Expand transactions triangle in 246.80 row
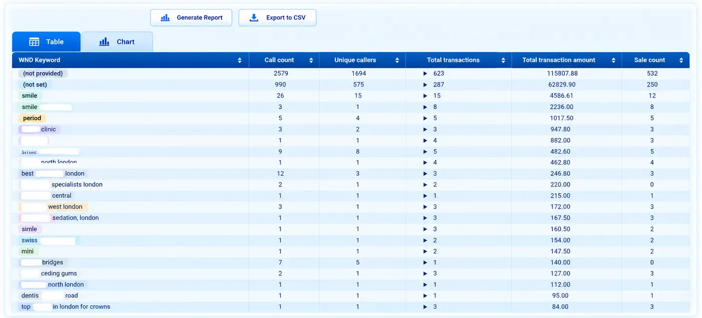This screenshot has width=702, height=318. pos(426,173)
